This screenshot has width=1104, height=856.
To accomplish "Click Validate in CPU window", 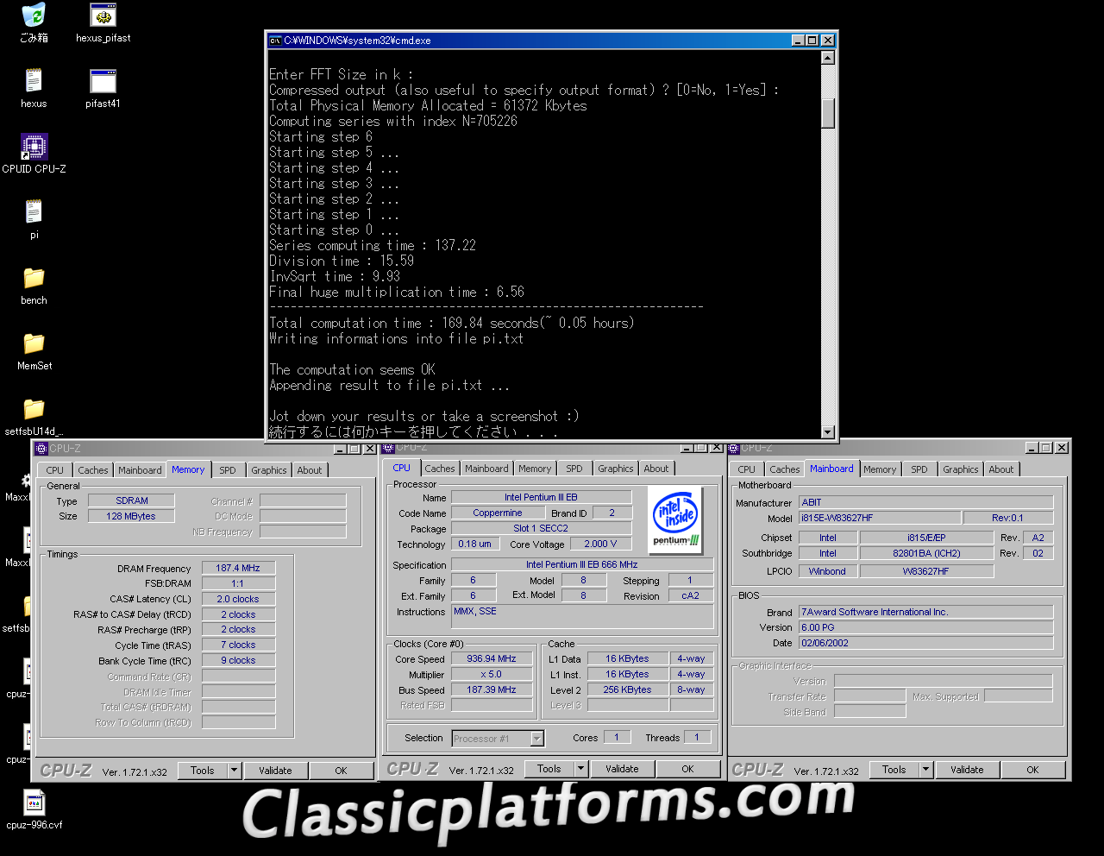I will point(623,769).
